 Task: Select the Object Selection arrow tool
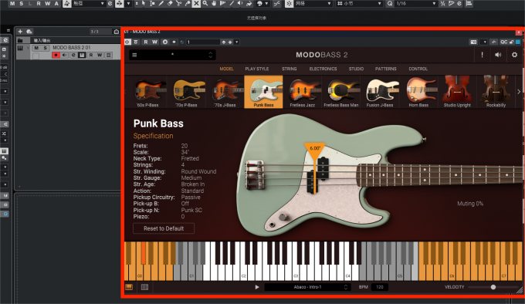(144, 3)
